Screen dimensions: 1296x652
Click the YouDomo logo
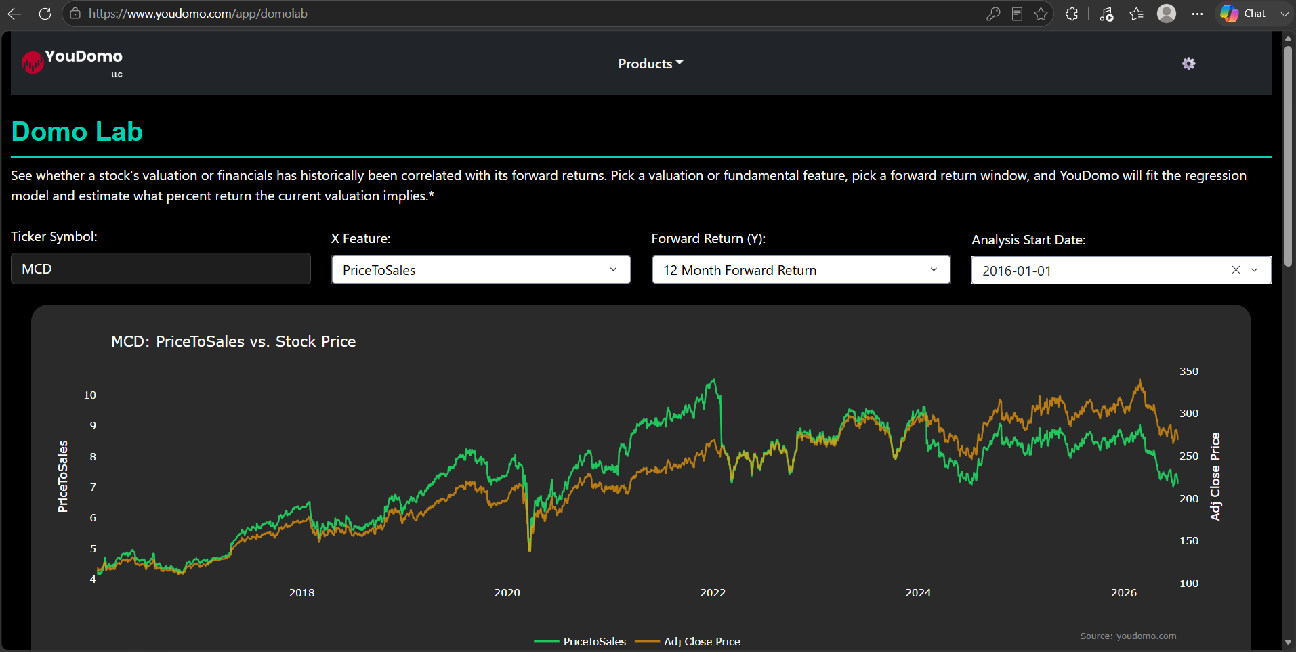coord(72,63)
